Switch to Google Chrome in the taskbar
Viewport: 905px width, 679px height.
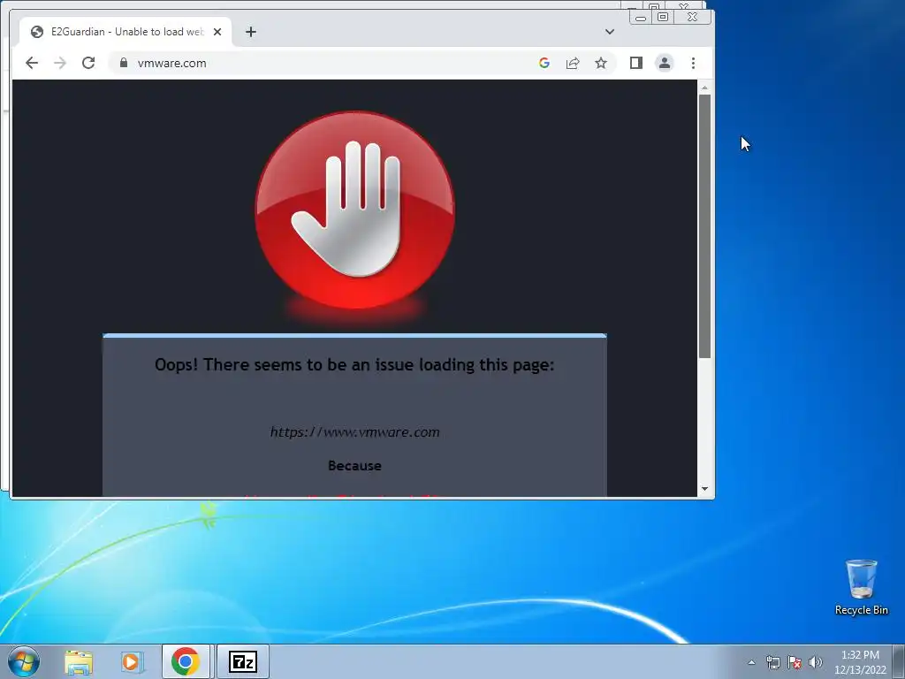point(186,661)
